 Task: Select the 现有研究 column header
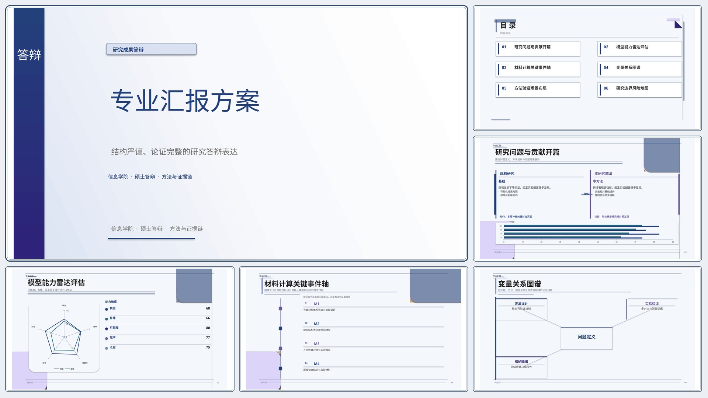507,174
